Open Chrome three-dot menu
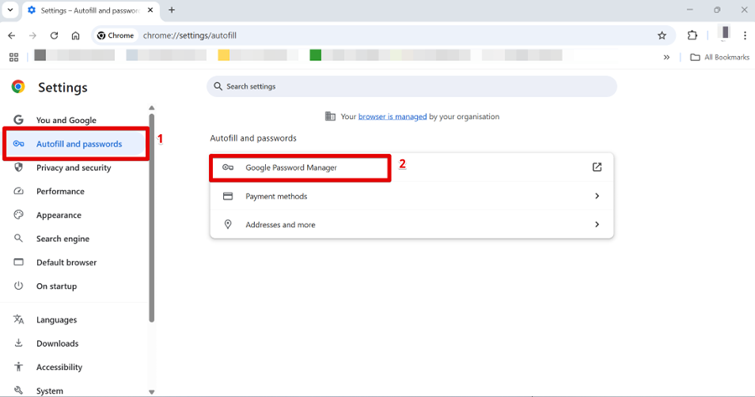 (745, 36)
